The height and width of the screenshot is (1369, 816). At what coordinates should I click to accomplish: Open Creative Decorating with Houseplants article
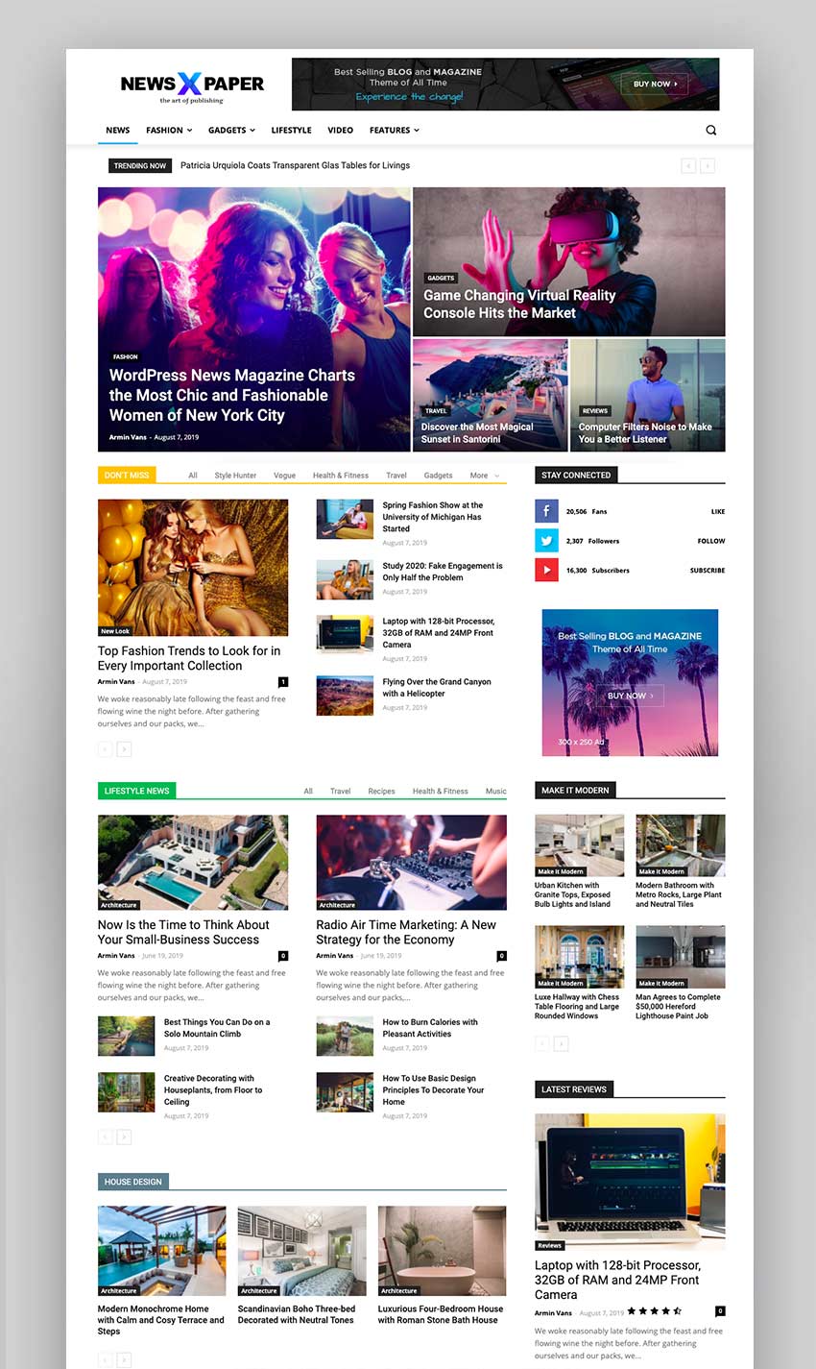click(x=213, y=1090)
